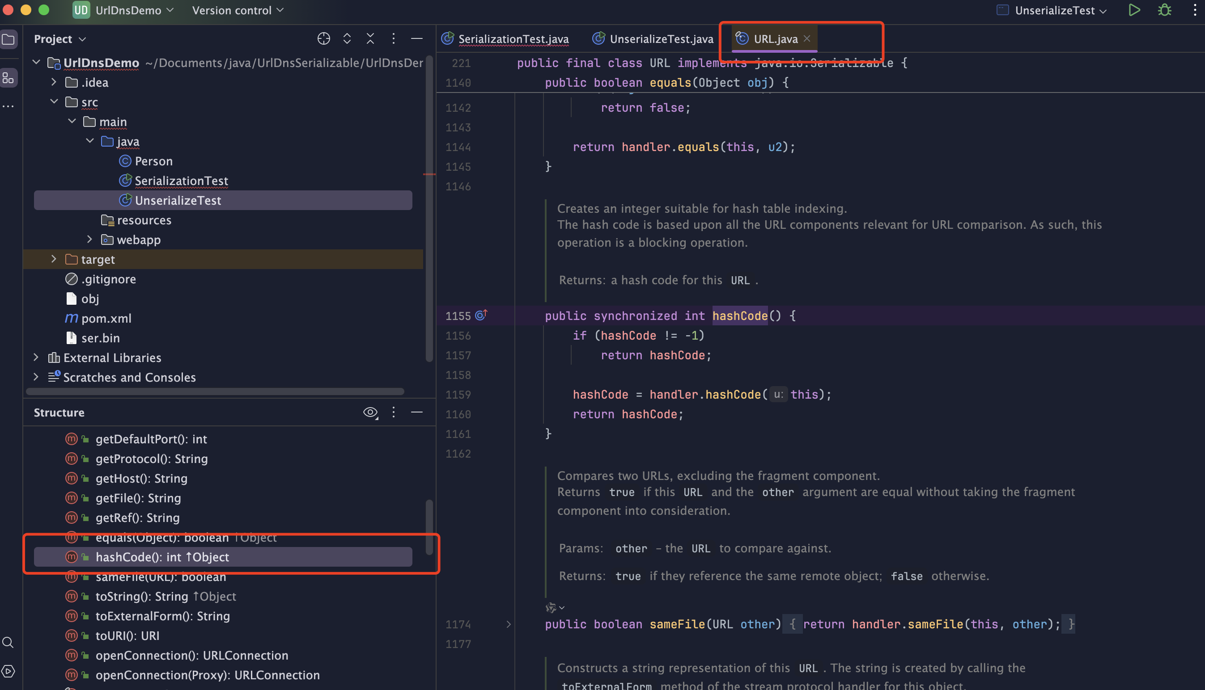This screenshot has height=690, width=1205.
Task: Open Project view mode dropdown
Action: (x=60, y=39)
